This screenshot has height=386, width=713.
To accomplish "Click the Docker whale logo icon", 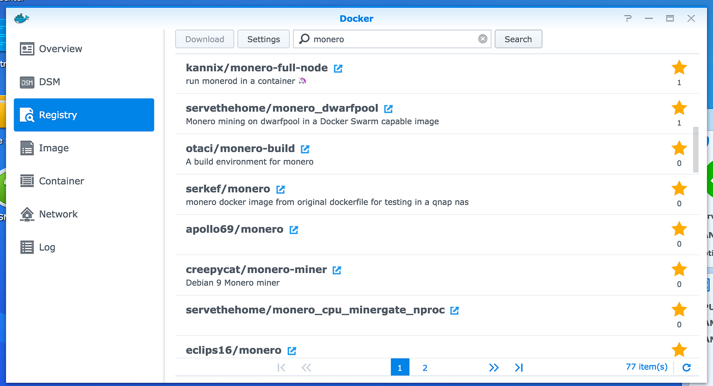I will tap(21, 18).
